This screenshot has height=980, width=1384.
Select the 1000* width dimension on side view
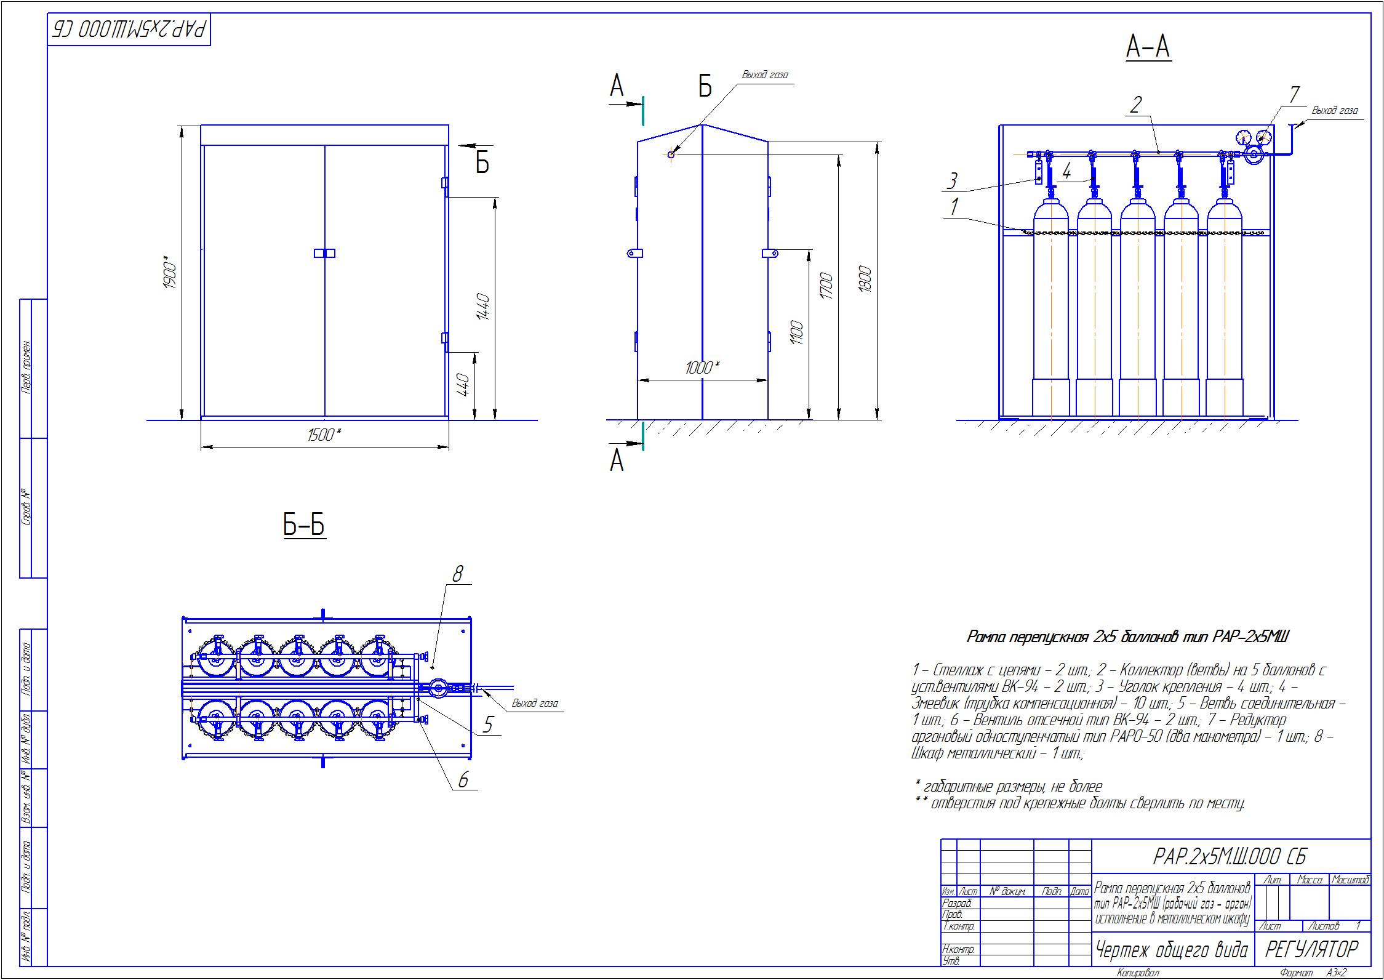pos(702,367)
